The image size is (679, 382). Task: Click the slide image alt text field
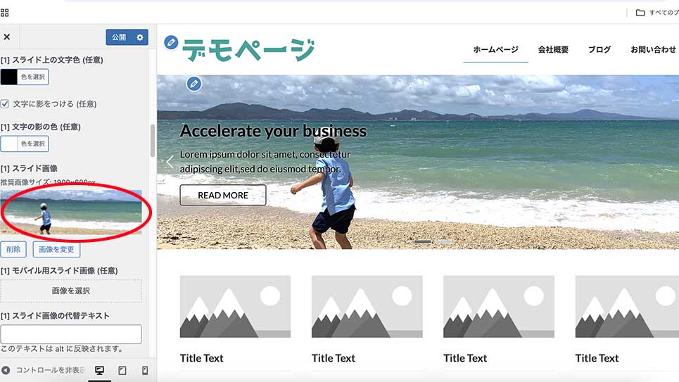[71, 334]
